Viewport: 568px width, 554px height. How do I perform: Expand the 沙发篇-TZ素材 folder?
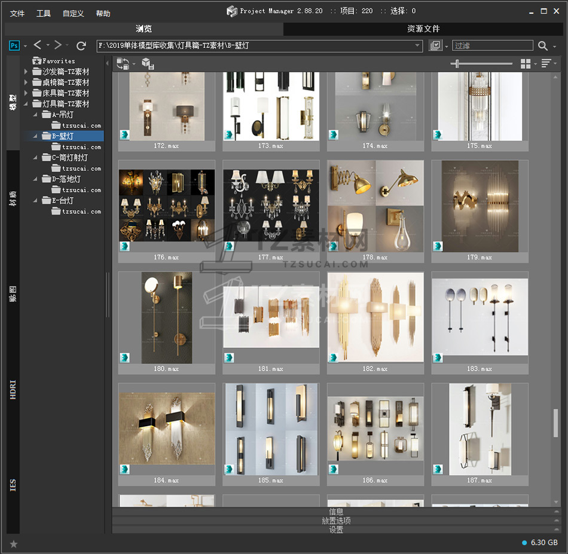pos(26,72)
